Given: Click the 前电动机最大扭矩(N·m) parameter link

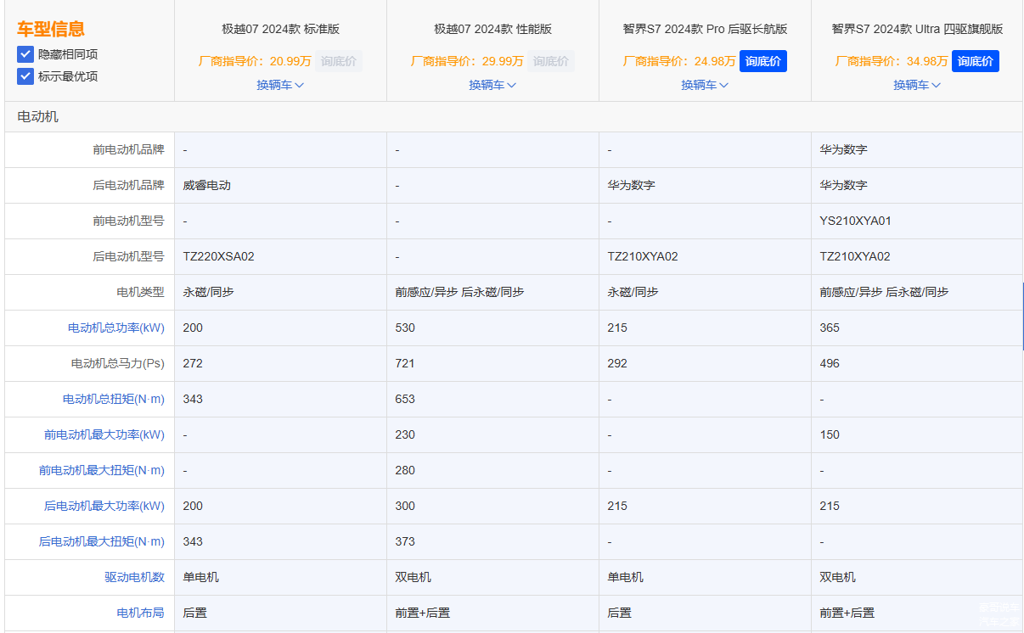Looking at the screenshot, I should tap(102, 470).
